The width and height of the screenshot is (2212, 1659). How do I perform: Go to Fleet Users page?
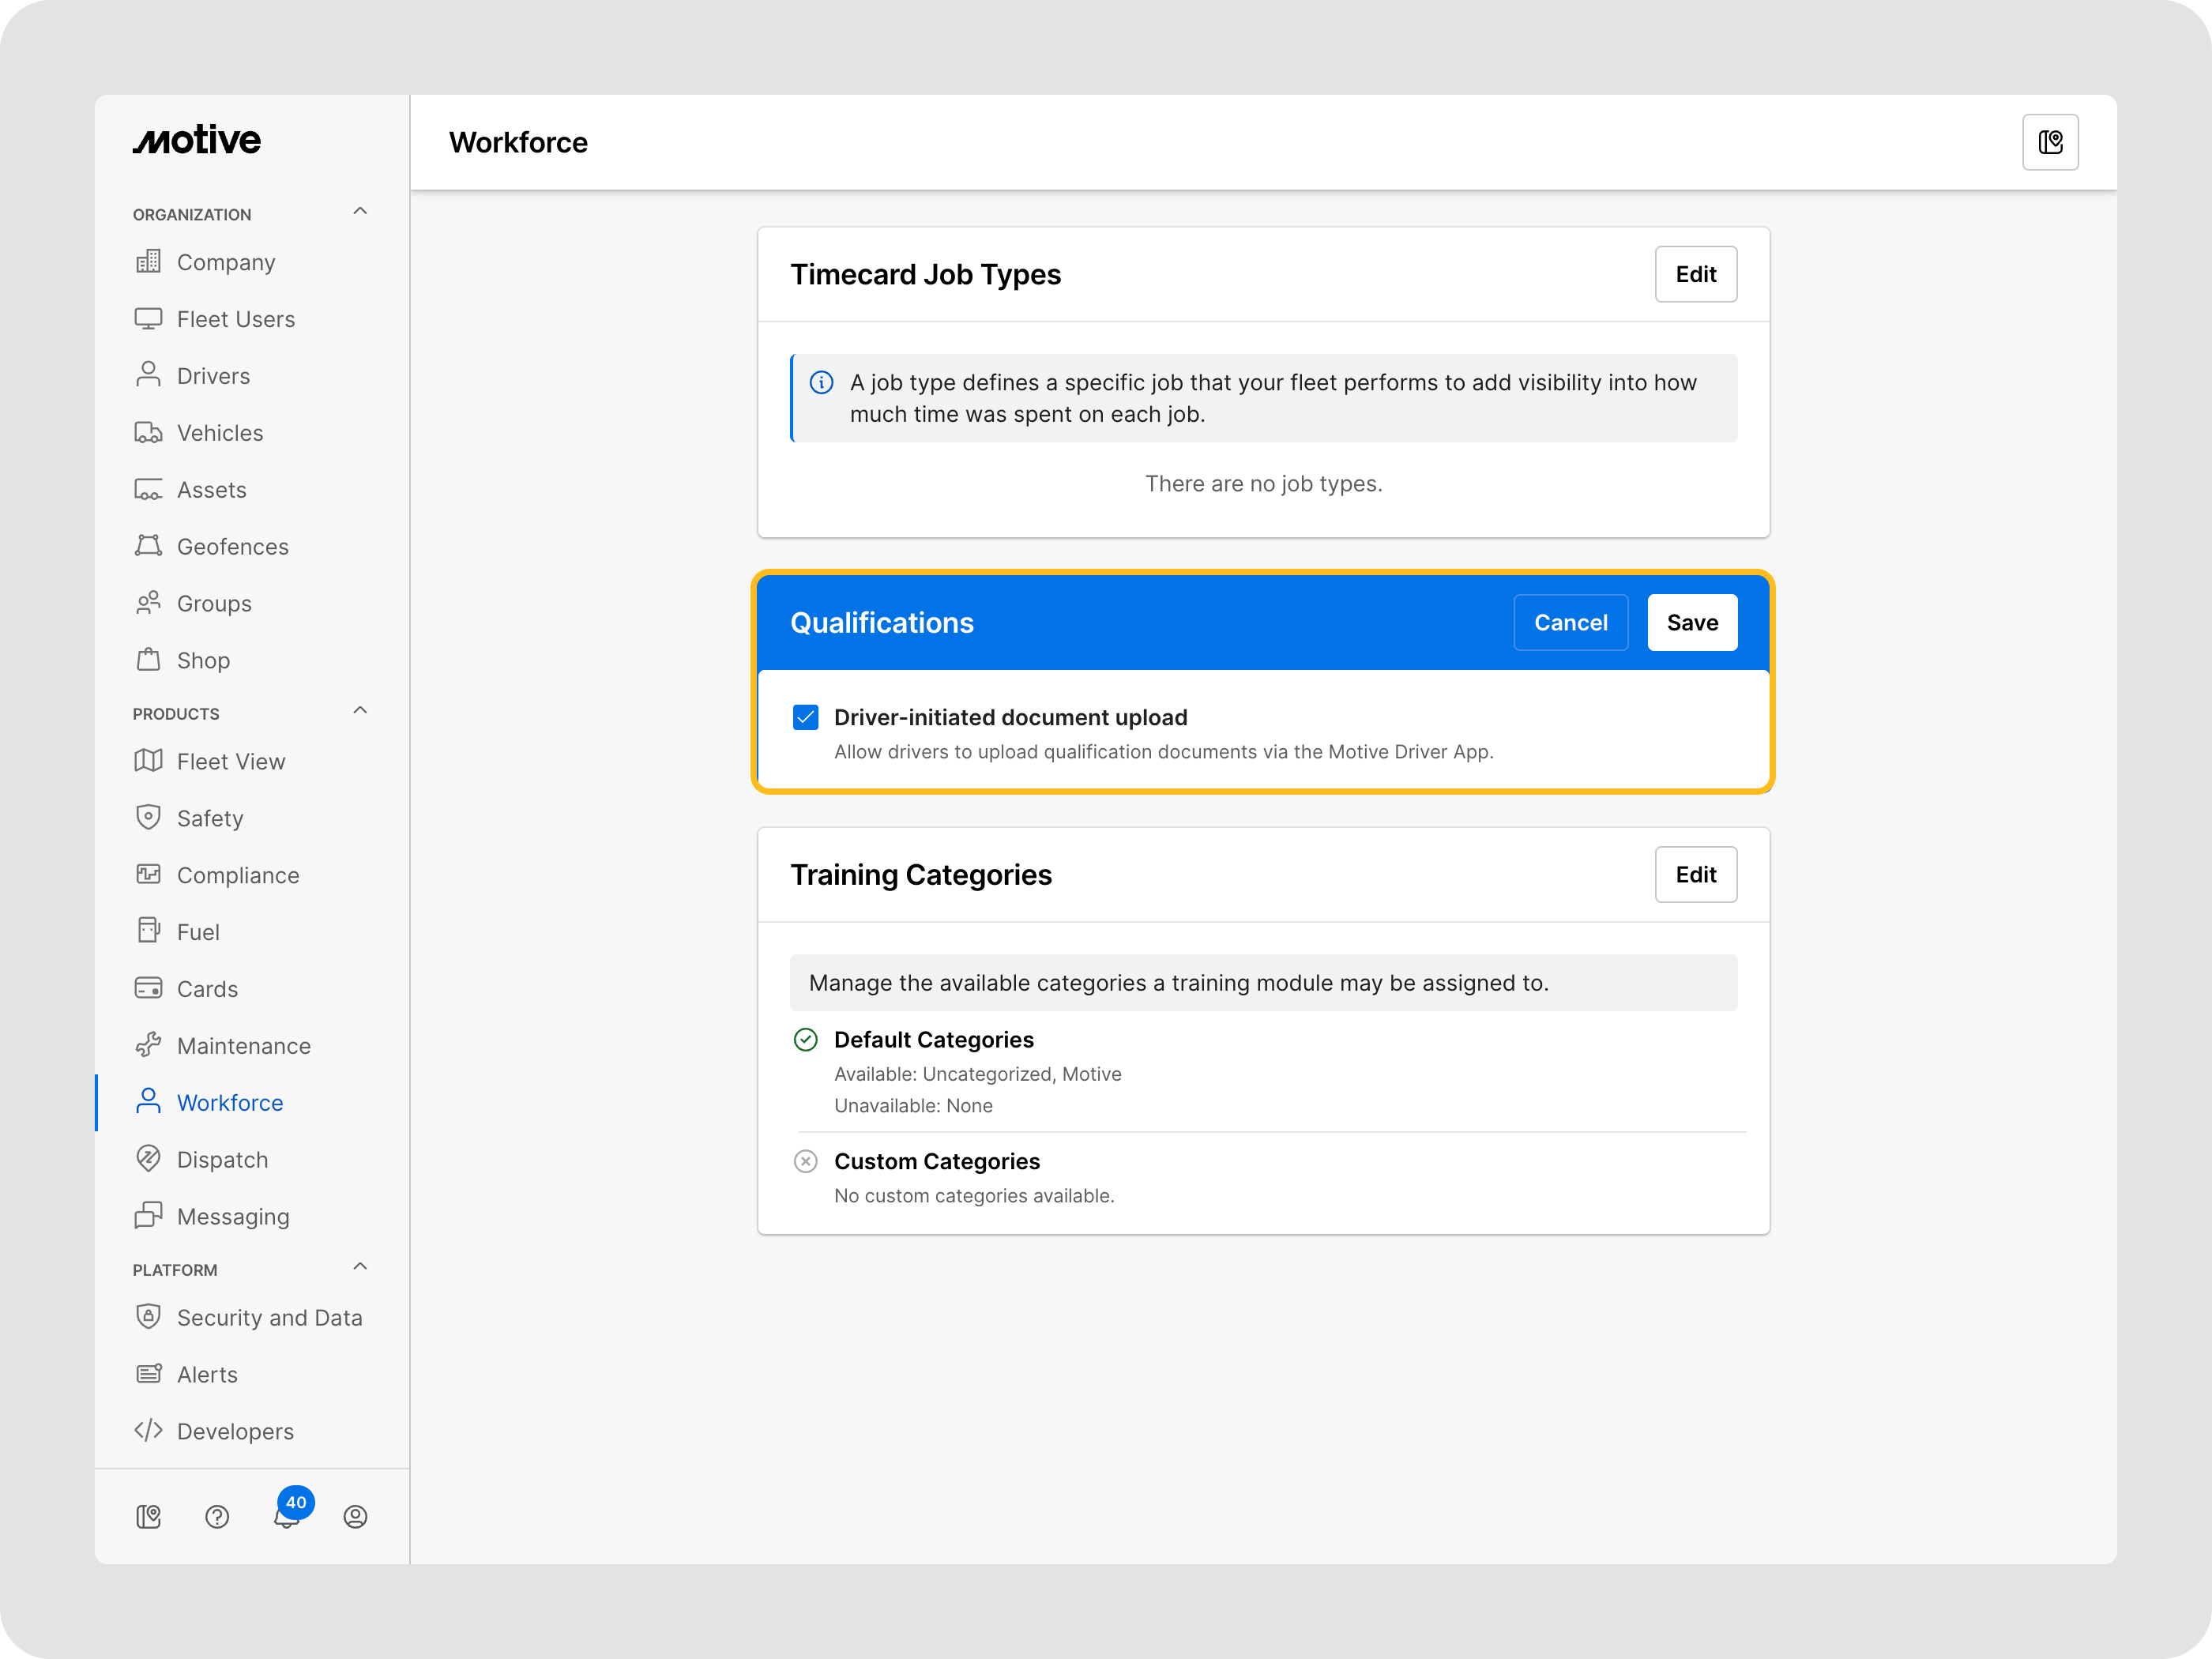235,319
